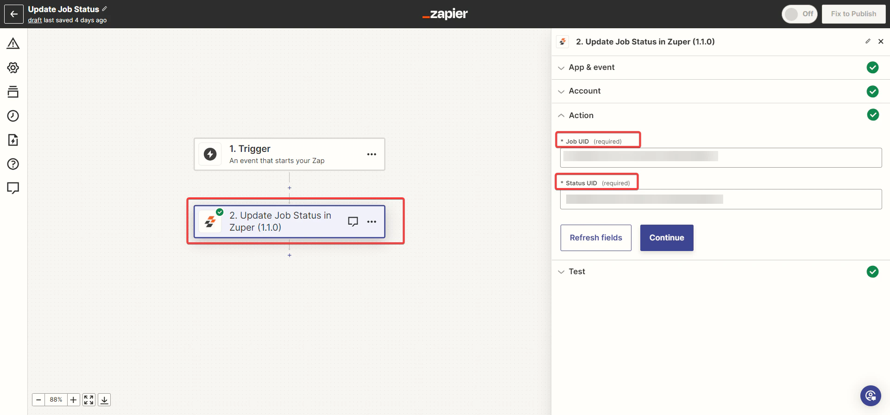The height and width of the screenshot is (415, 890).
Task: Expand the App & event section
Action: (720, 68)
